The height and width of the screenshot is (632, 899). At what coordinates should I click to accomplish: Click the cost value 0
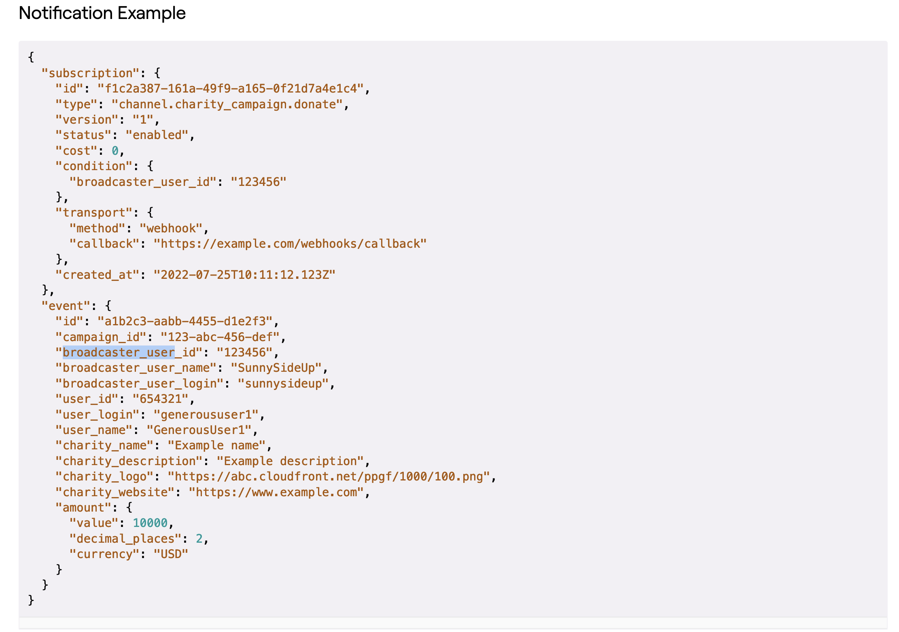[x=115, y=150]
